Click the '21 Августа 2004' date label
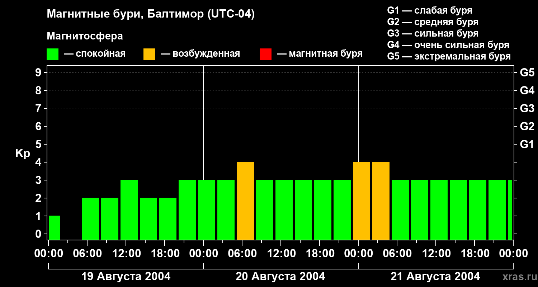The image size is (538, 287). coord(435,277)
